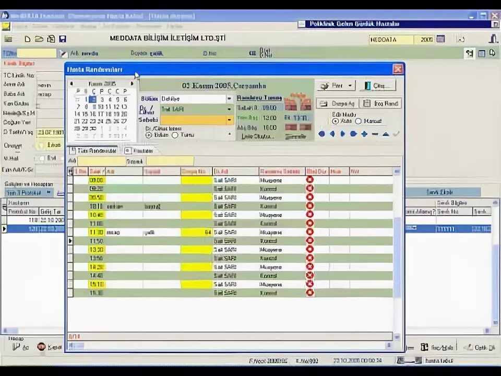Click the previous month arrow on the calendar

[71, 84]
